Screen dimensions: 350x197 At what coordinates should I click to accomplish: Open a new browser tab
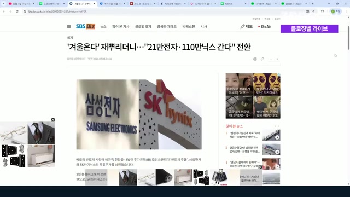coord(312,4)
